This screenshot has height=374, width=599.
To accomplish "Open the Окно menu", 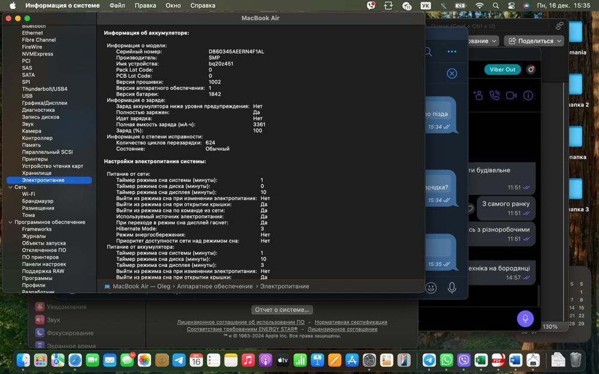I will coord(173,6).
